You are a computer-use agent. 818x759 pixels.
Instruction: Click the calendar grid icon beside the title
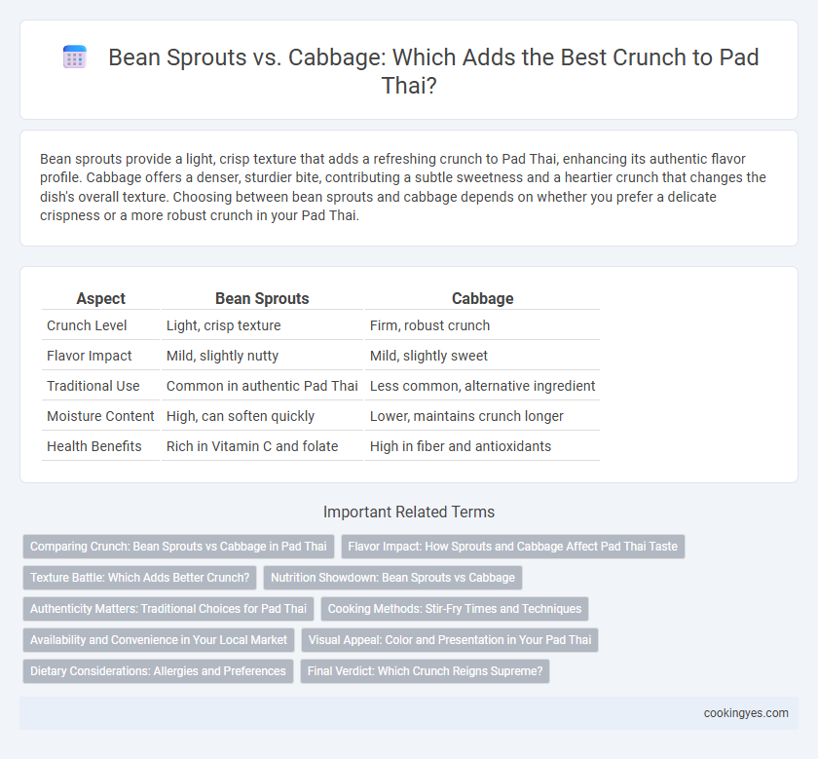click(75, 57)
